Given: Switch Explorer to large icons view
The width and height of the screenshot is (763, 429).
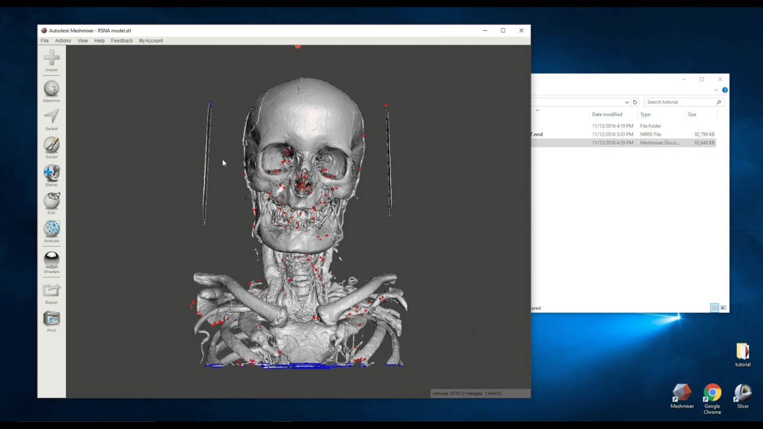Looking at the screenshot, I should click(x=724, y=307).
